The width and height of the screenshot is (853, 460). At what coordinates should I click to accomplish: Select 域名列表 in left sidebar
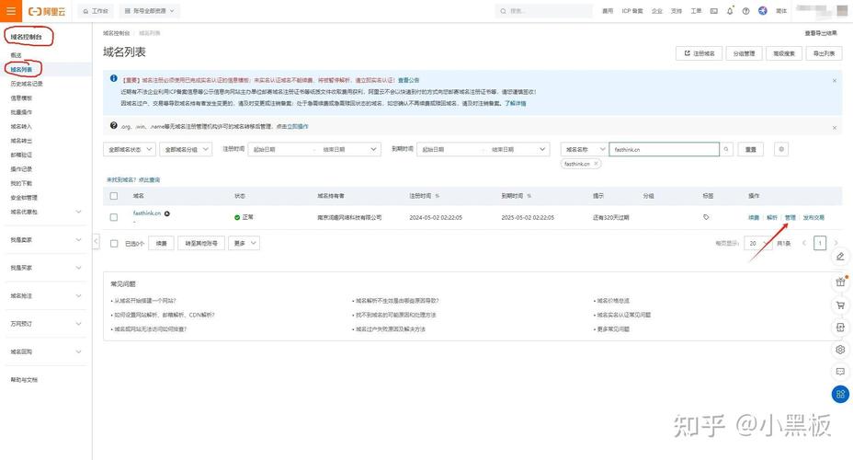[21, 70]
